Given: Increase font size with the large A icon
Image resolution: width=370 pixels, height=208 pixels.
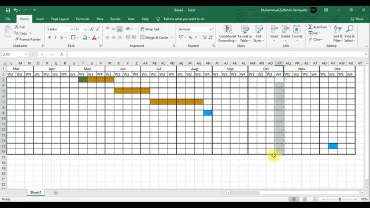Looking at the screenshot, I should (92, 29).
